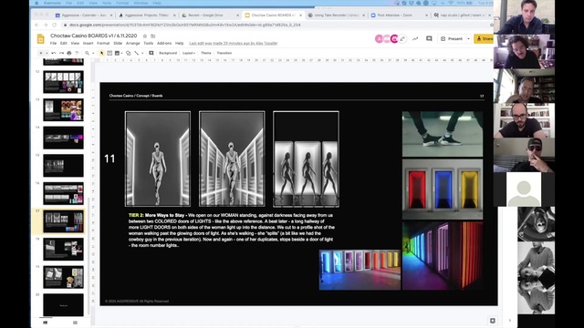Open the View menu in Slides
The image size is (584, 328).
pyautogui.click(x=75, y=44)
